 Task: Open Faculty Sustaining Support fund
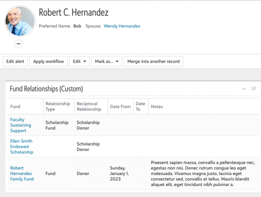[20, 125]
